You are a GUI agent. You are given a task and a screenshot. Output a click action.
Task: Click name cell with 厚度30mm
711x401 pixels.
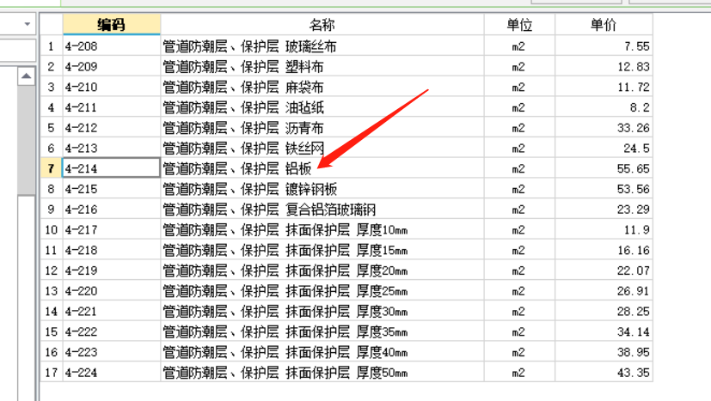[x=322, y=312]
